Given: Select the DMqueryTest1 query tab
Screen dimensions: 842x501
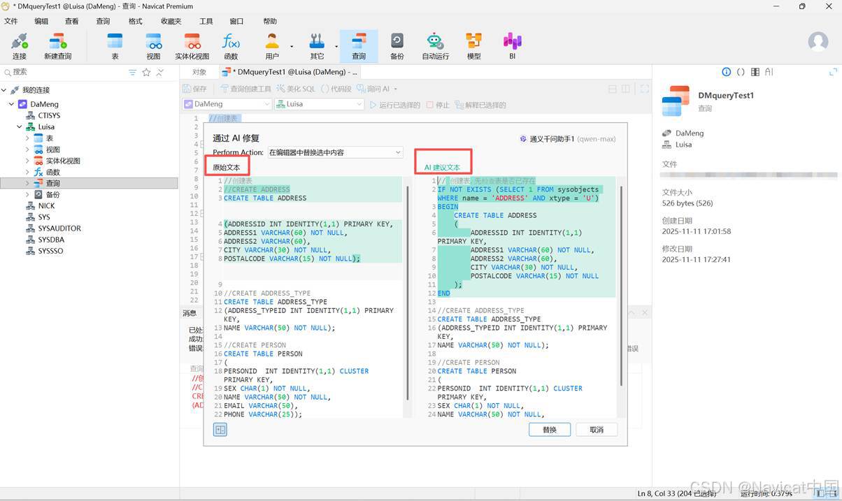Looking at the screenshot, I should 290,72.
